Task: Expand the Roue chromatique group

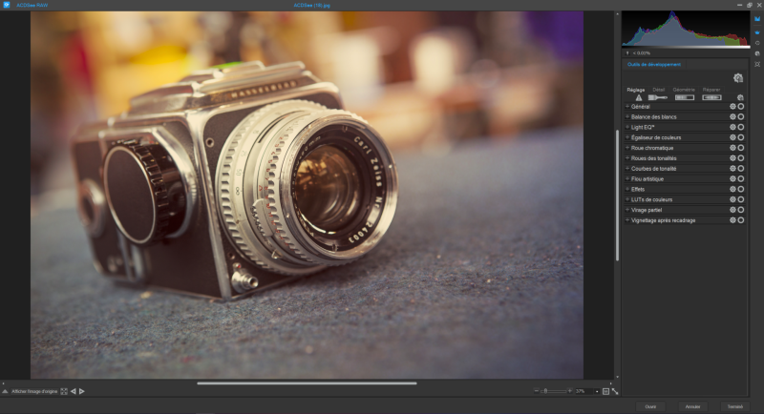Action: (627, 148)
